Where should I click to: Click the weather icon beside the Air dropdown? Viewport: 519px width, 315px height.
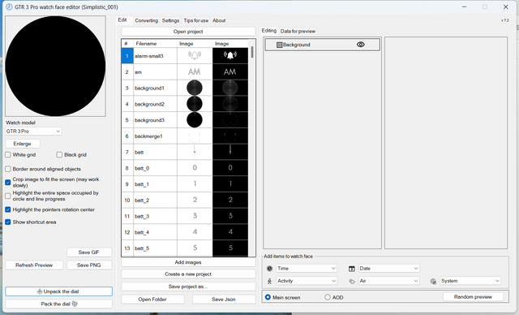pos(352,281)
